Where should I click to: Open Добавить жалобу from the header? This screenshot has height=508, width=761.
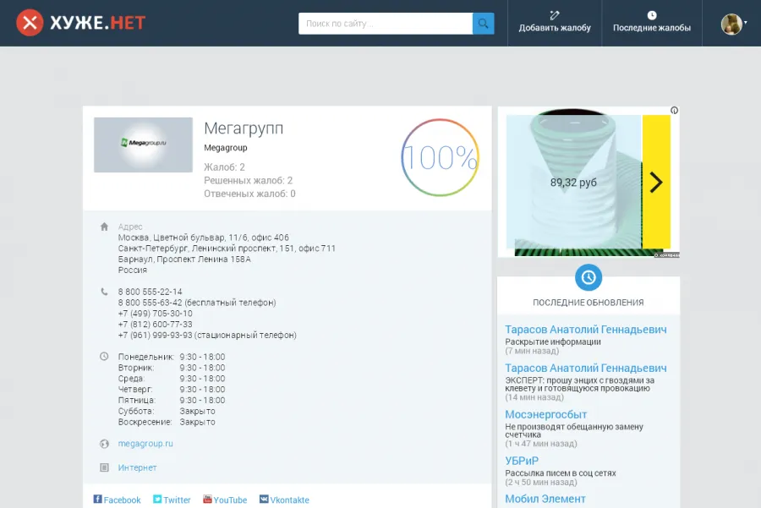coord(554,23)
